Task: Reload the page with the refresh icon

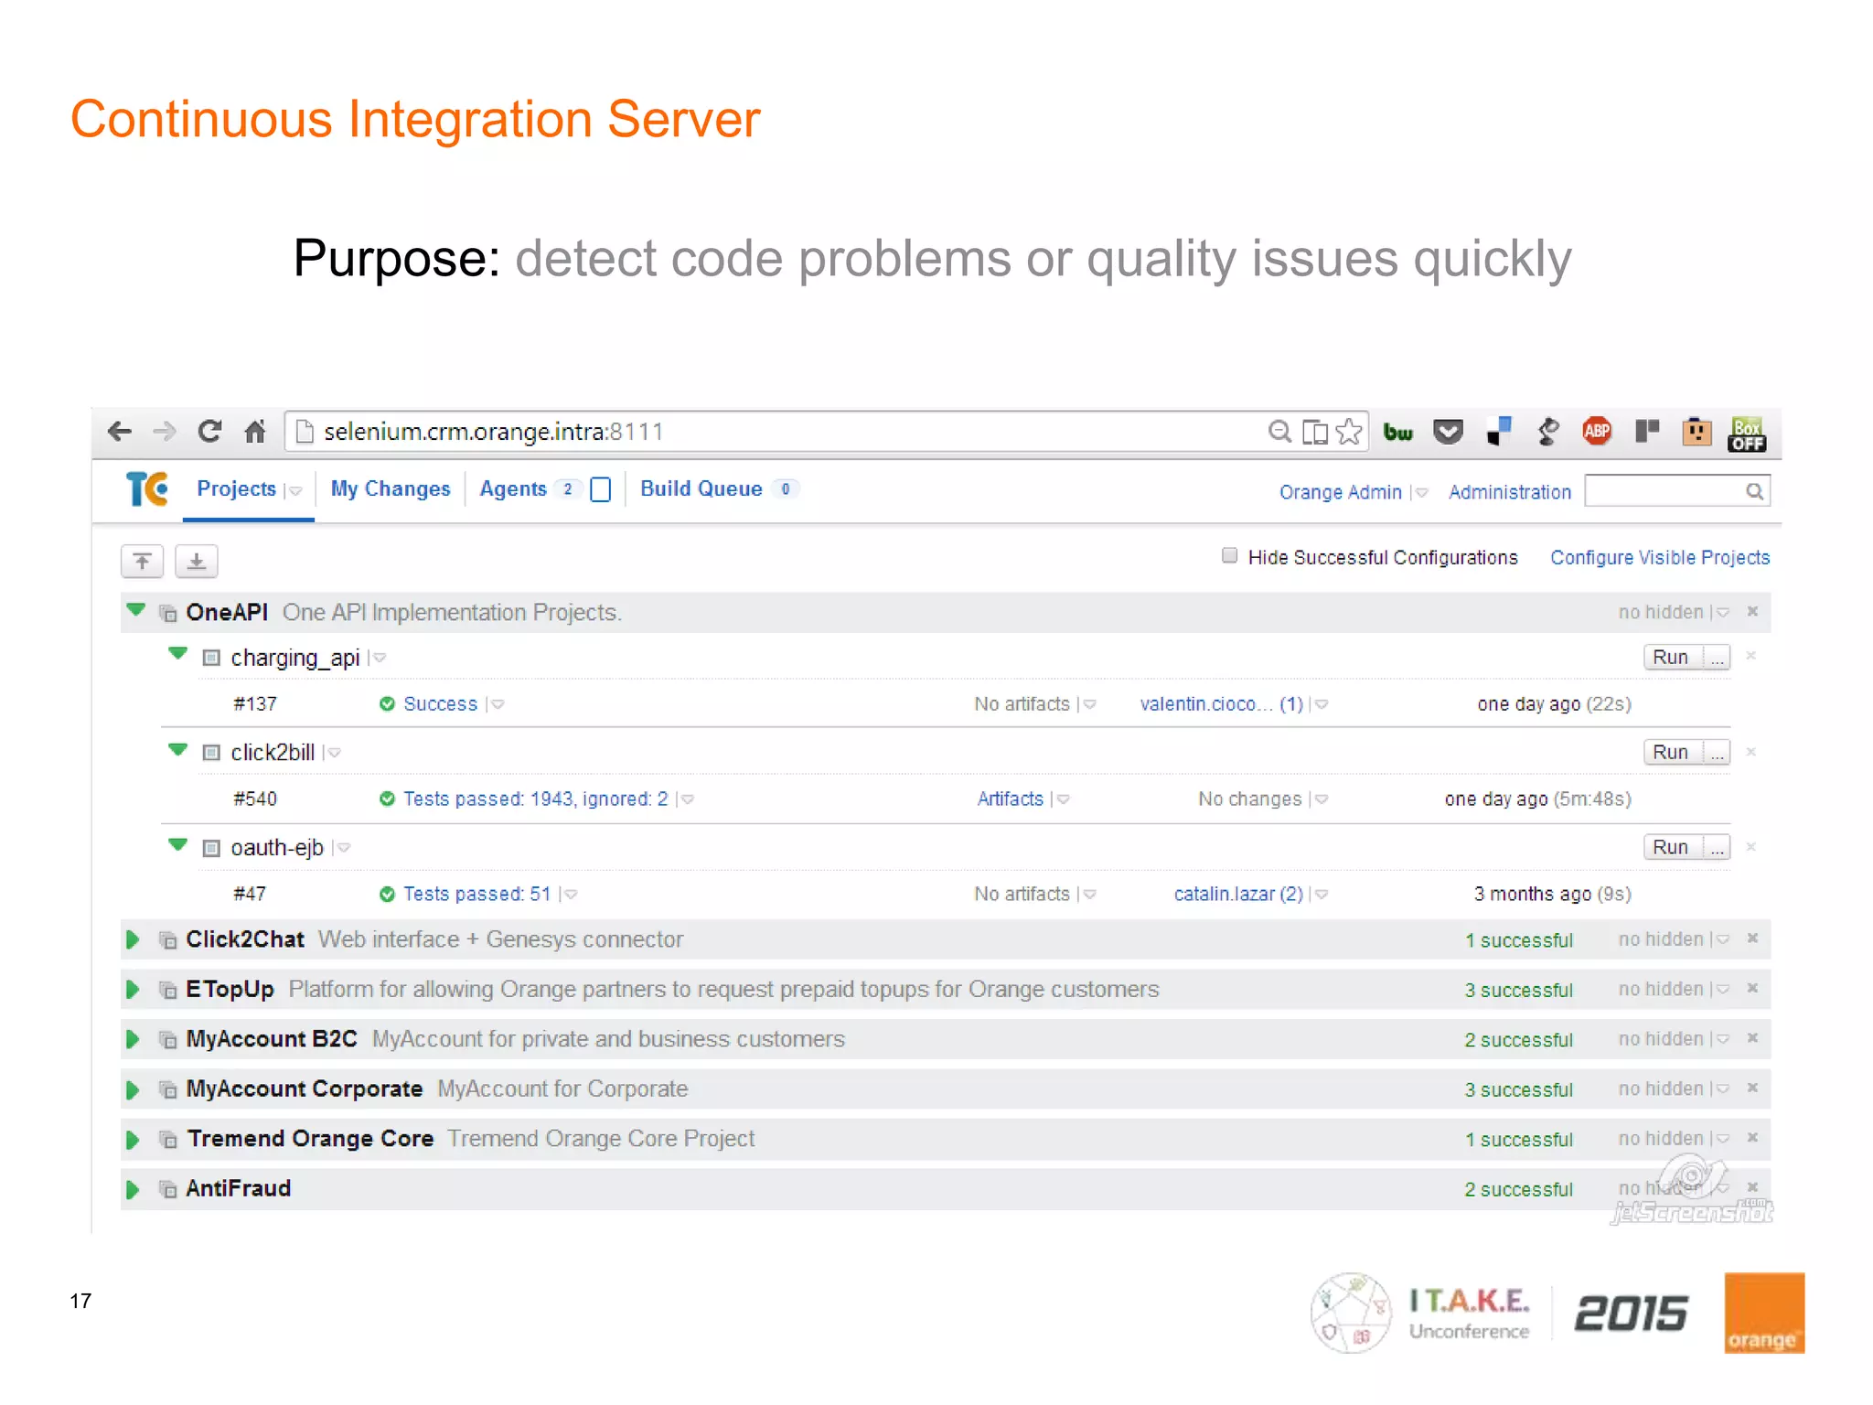Action: click(x=210, y=431)
